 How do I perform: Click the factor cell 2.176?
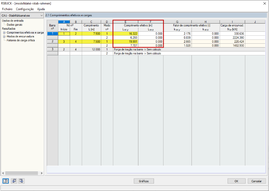[x=178, y=34]
